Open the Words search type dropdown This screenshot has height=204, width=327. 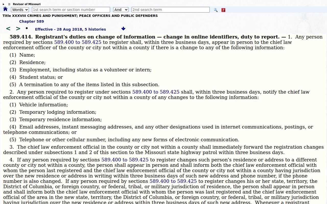pos(20,10)
